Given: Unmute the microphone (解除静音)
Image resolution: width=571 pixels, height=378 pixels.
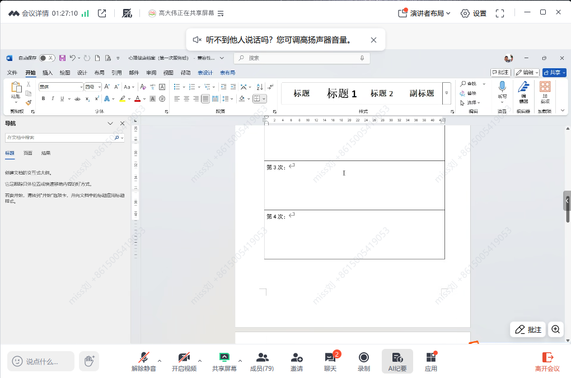Looking at the screenshot, I should (x=144, y=361).
